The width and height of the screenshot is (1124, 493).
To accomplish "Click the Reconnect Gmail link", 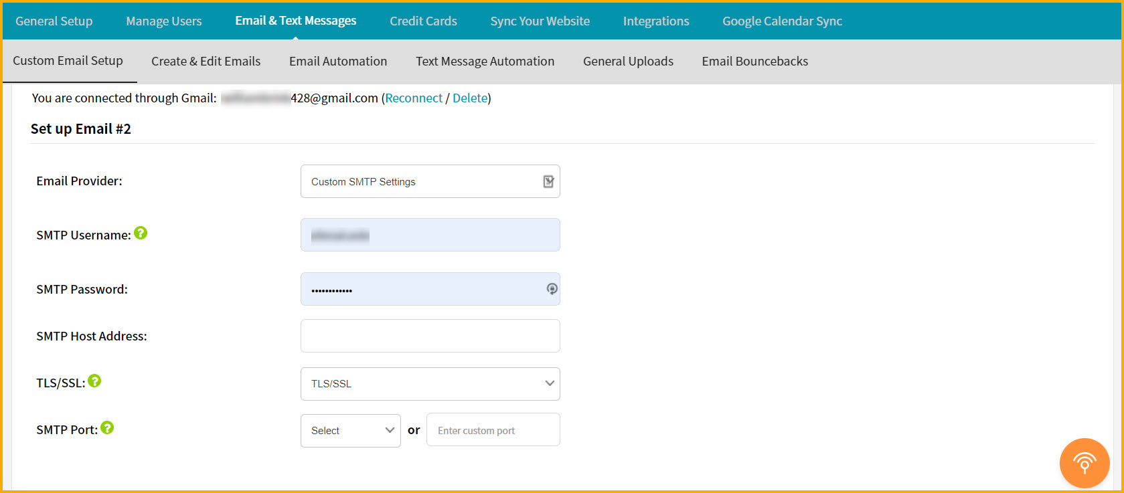I will (414, 98).
